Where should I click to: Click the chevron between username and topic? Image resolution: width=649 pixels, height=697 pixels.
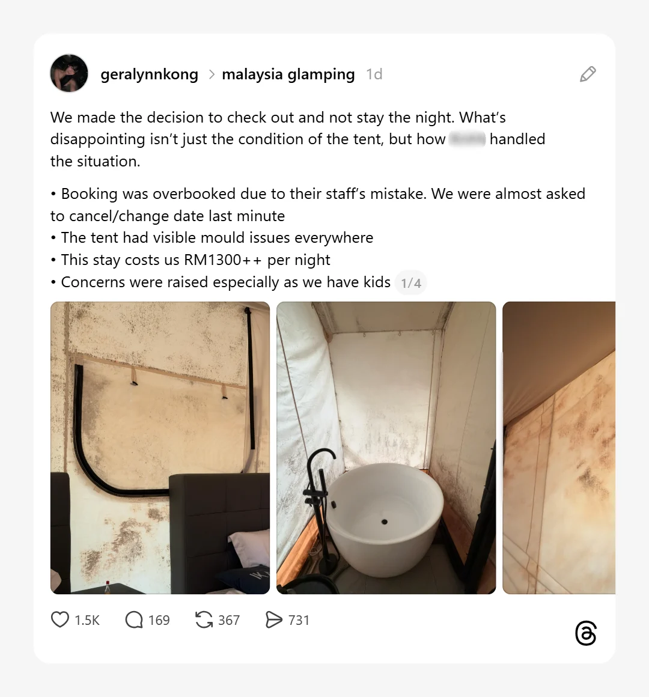pyautogui.click(x=212, y=75)
